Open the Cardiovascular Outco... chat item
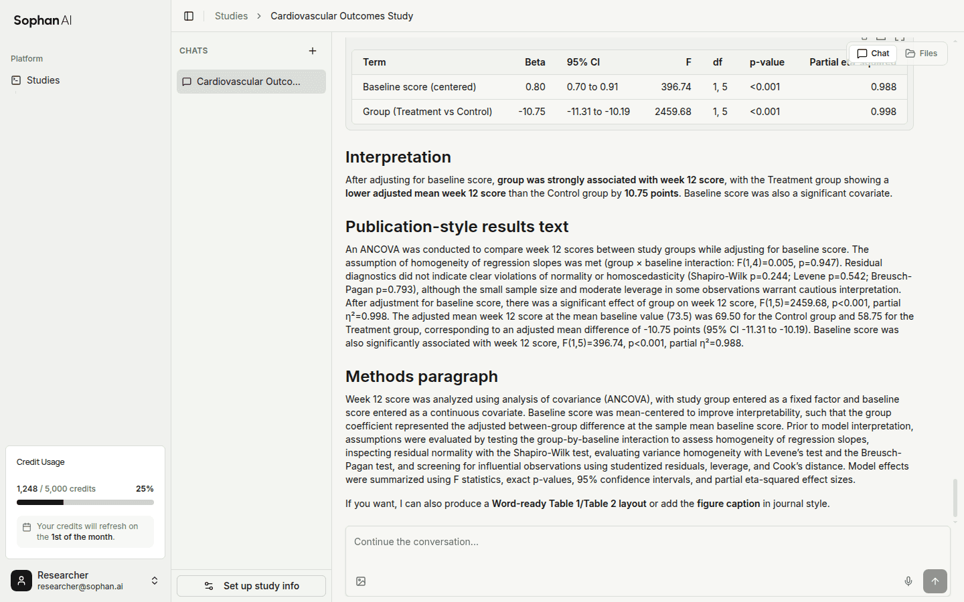Image resolution: width=964 pixels, height=602 pixels. [x=251, y=82]
